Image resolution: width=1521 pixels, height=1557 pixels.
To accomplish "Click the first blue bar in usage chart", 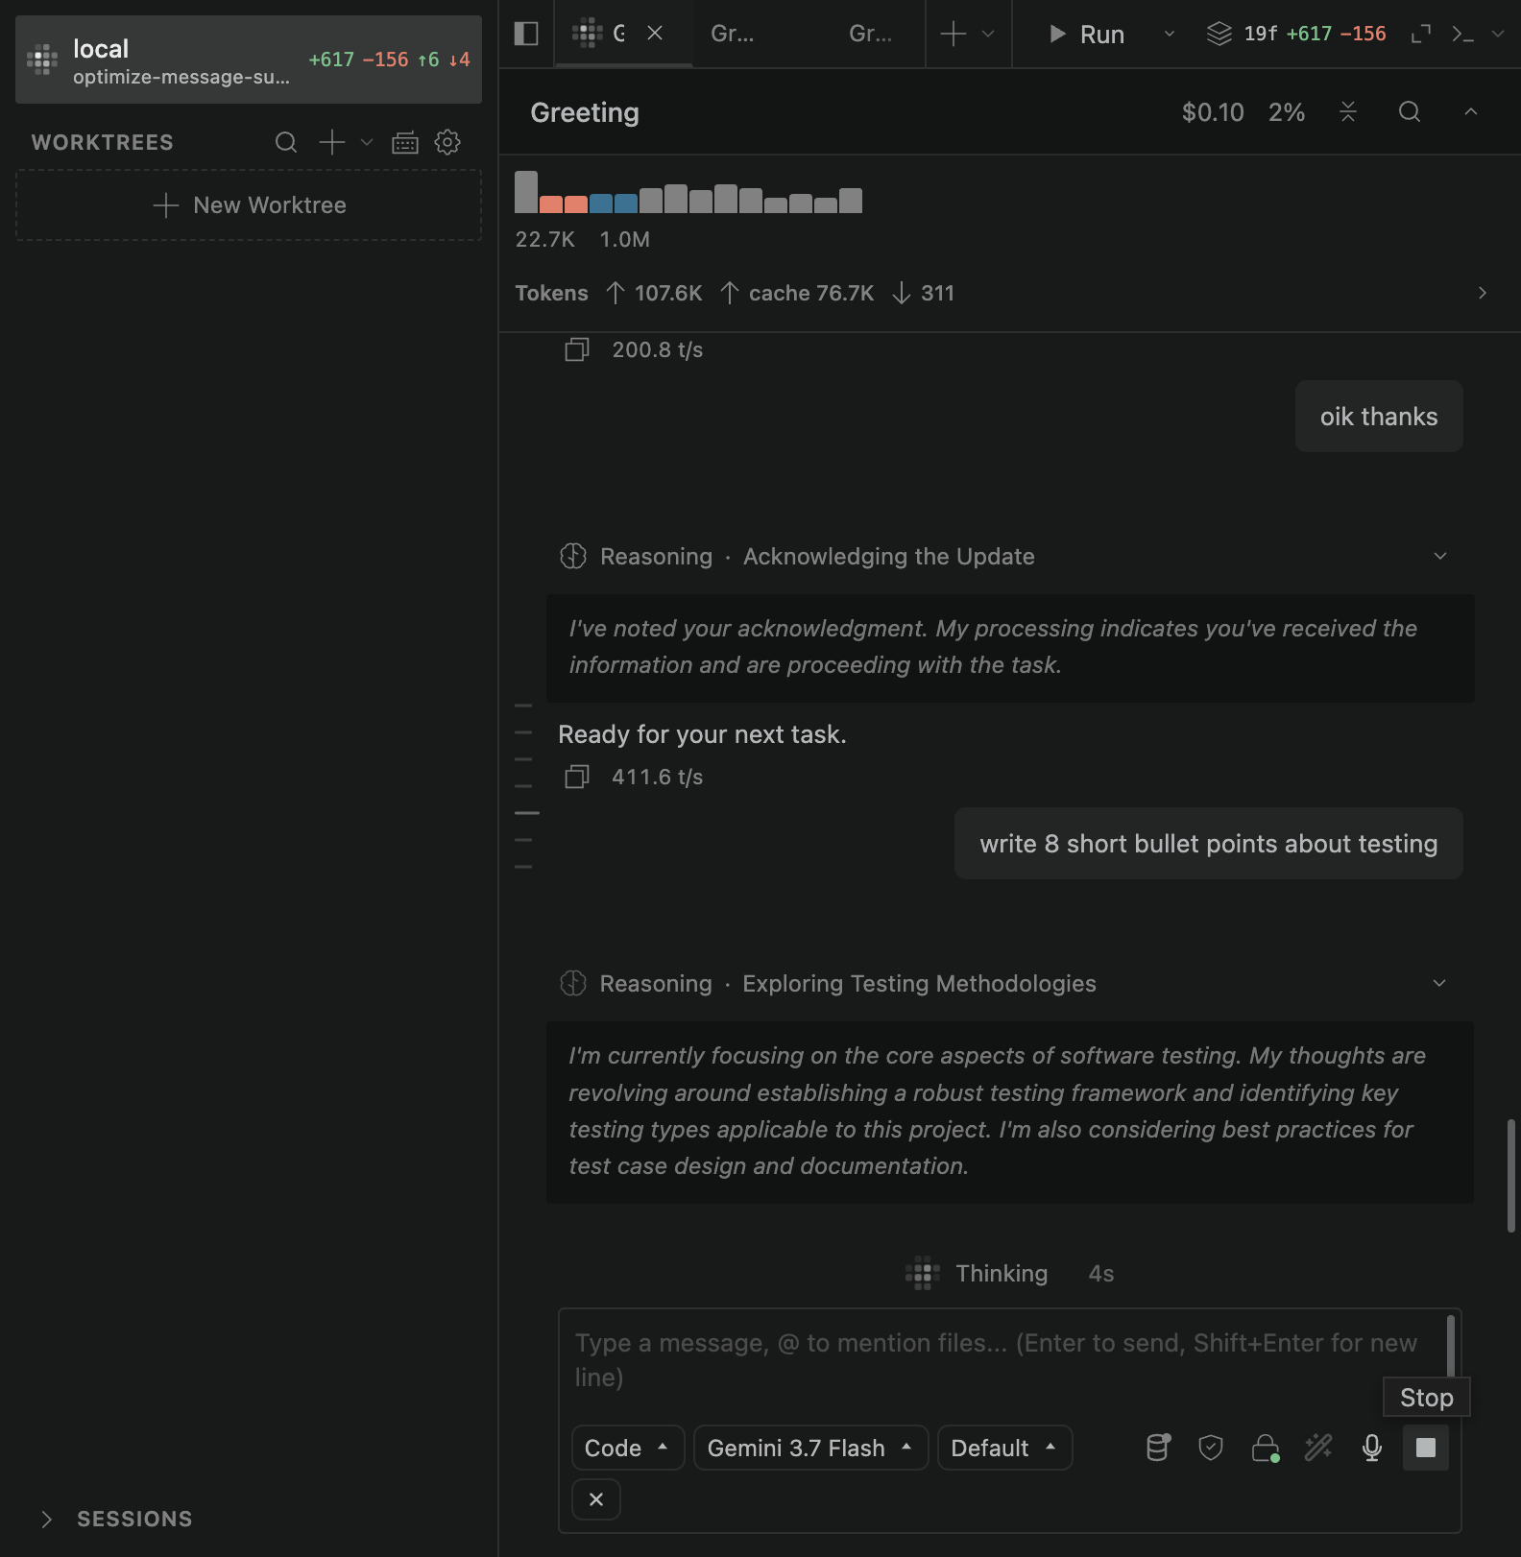I will (601, 204).
